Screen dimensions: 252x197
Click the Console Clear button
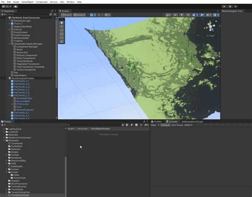click(154, 125)
